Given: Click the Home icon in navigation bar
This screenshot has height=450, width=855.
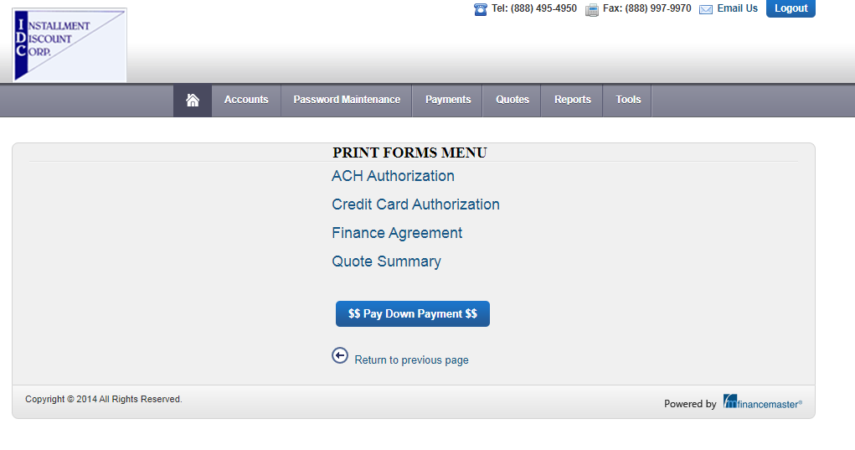Looking at the screenshot, I should coord(193,100).
